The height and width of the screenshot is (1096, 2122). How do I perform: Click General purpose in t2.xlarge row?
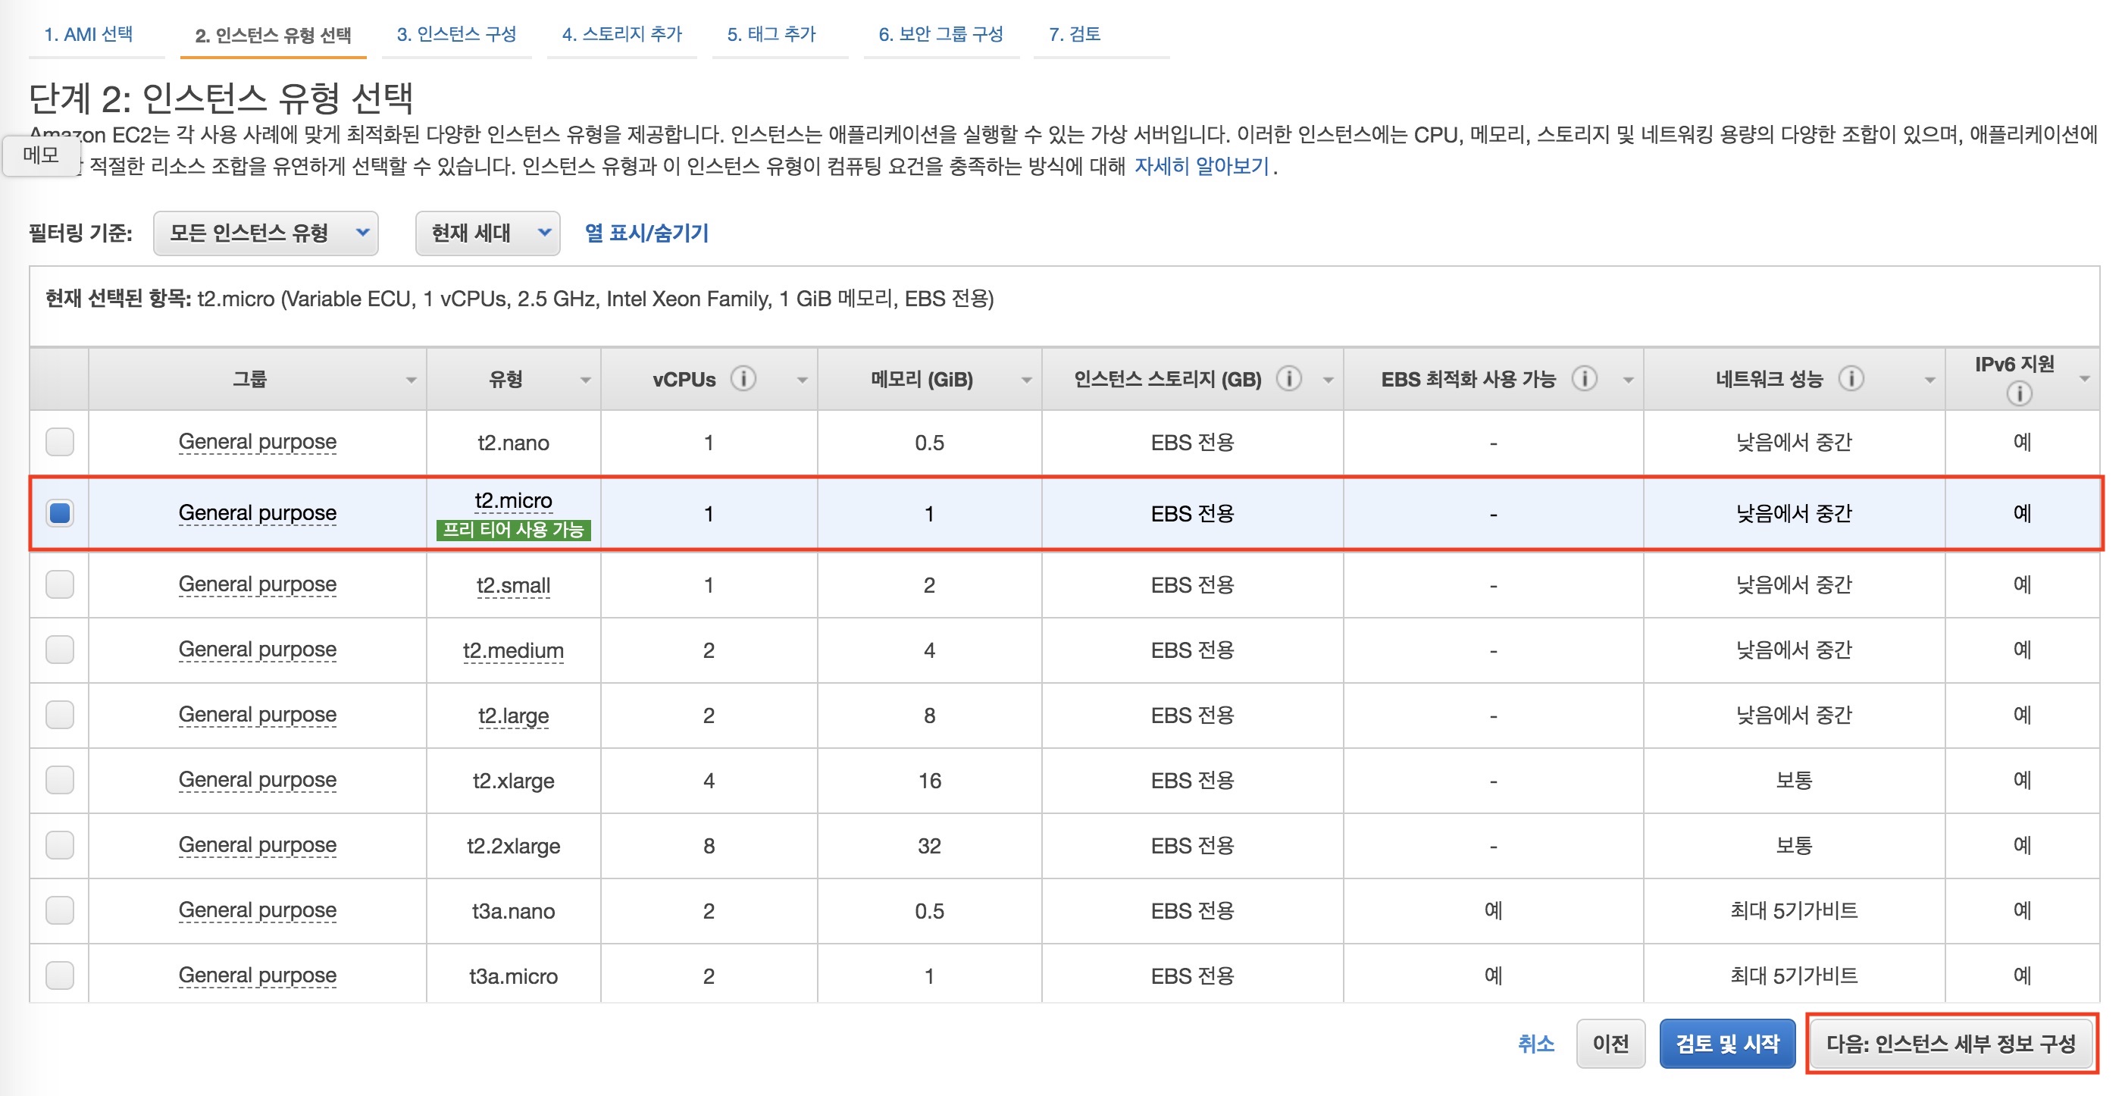tap(257, 780)
